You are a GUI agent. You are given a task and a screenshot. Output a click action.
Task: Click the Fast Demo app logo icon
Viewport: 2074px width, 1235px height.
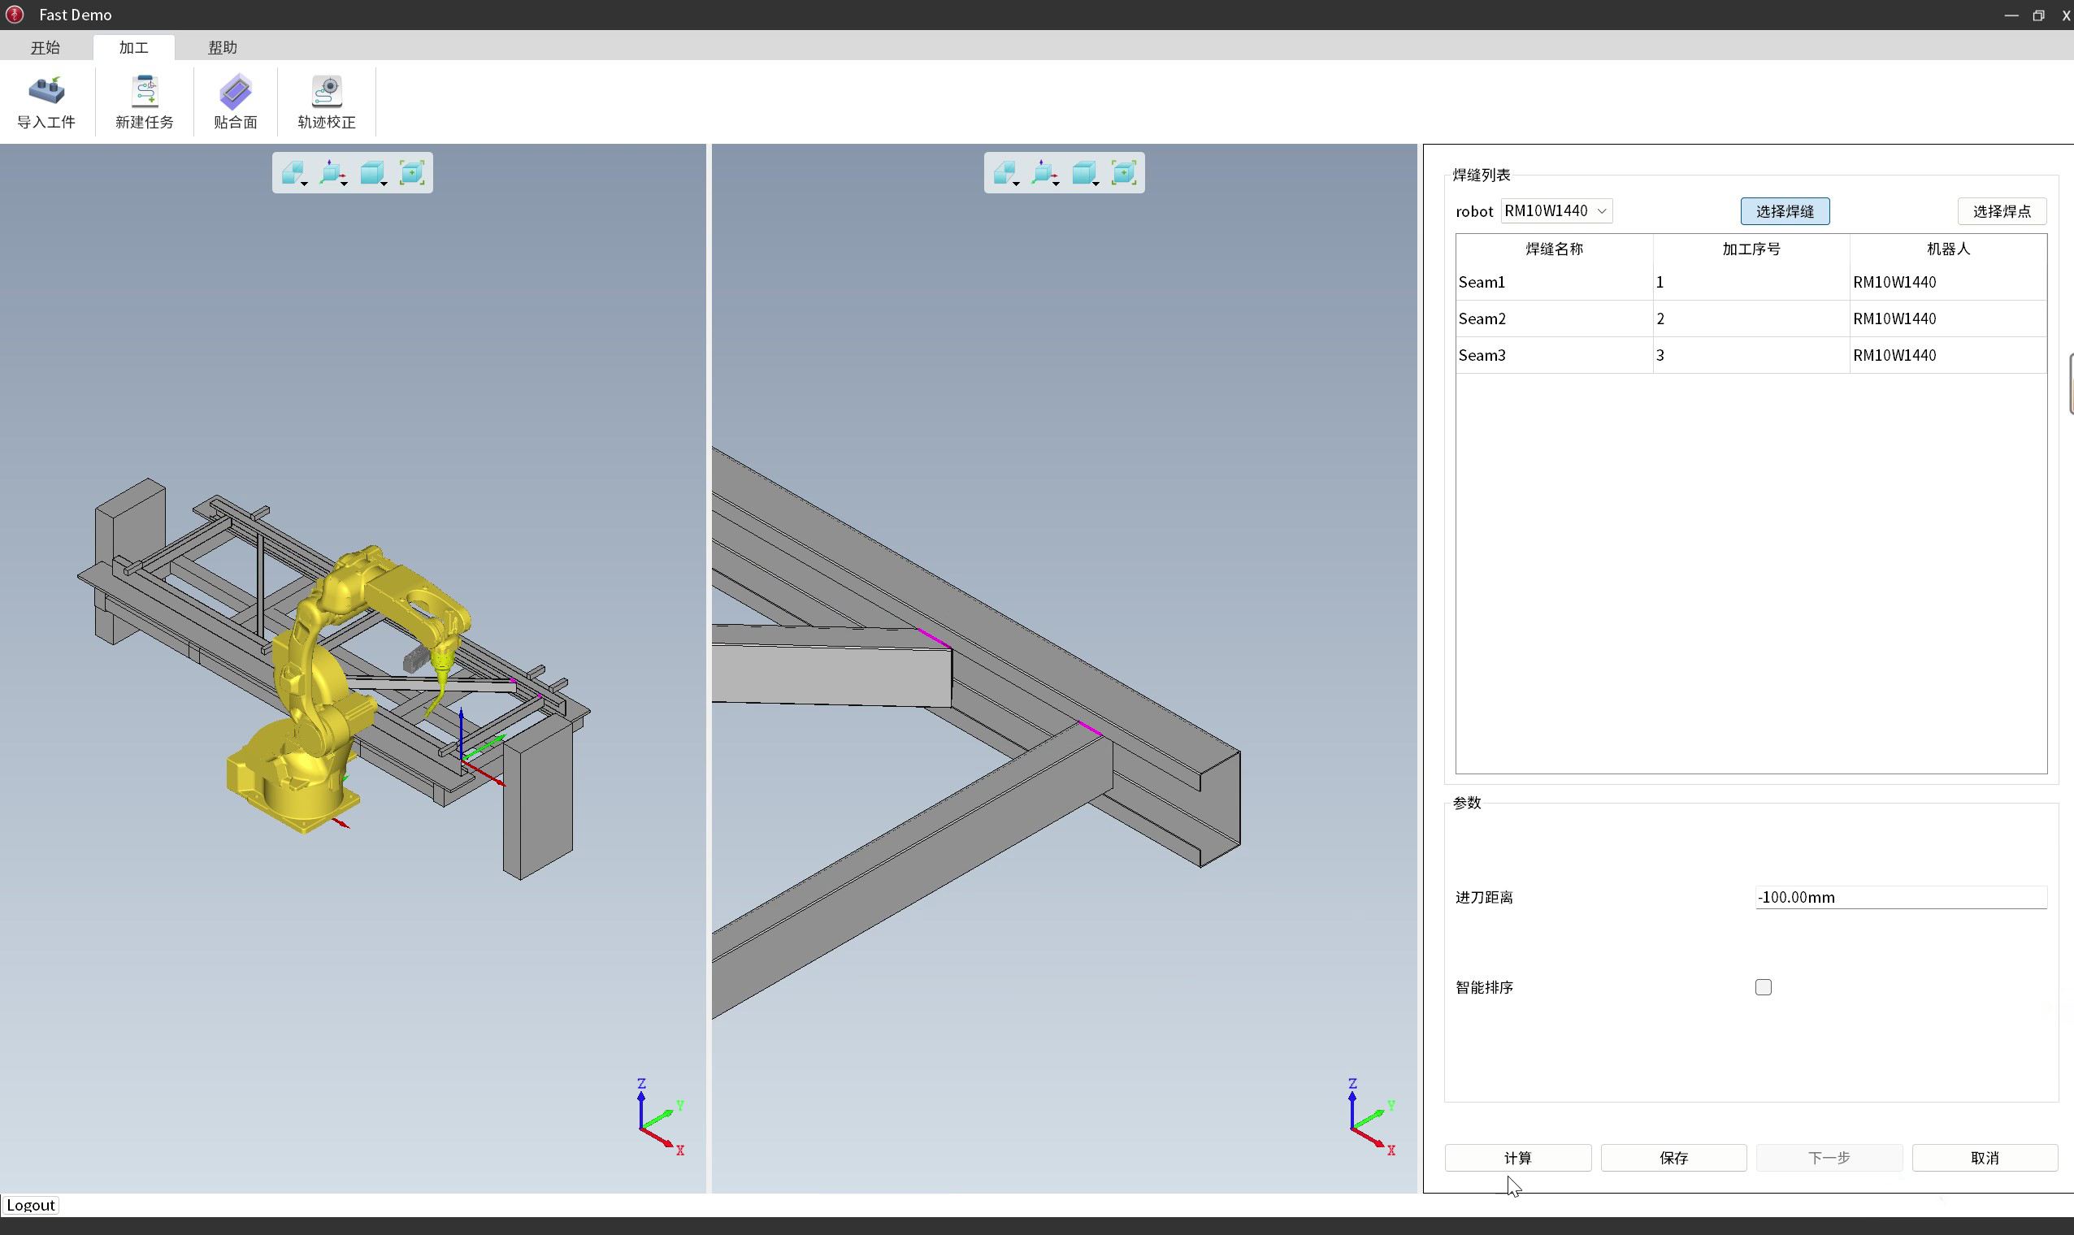coord(14,14)
